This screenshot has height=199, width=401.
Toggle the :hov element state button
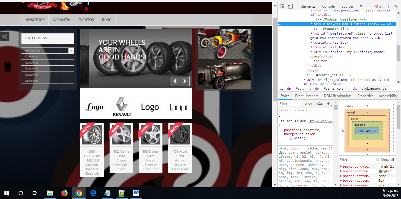[308, 103]
